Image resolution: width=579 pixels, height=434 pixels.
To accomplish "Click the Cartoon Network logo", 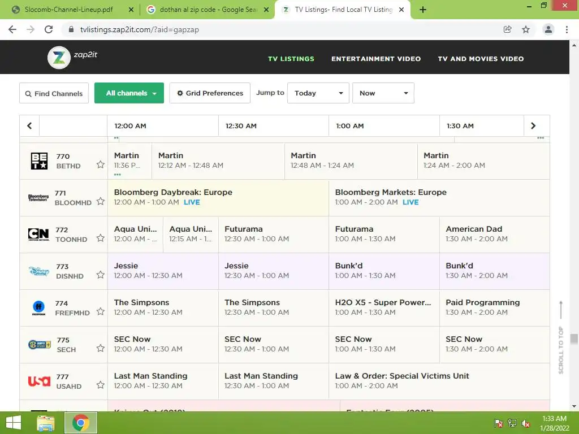I will point(38,235).
